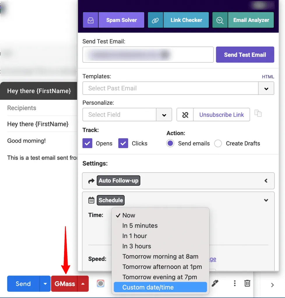The image size is (285, 298).
Task: Open the HTML link next to Templates
Action: point(268,77)
